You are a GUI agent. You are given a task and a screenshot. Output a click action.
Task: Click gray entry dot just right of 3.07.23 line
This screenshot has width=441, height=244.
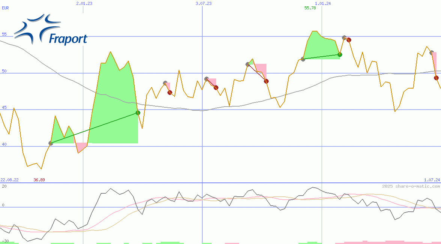point(206,79)
